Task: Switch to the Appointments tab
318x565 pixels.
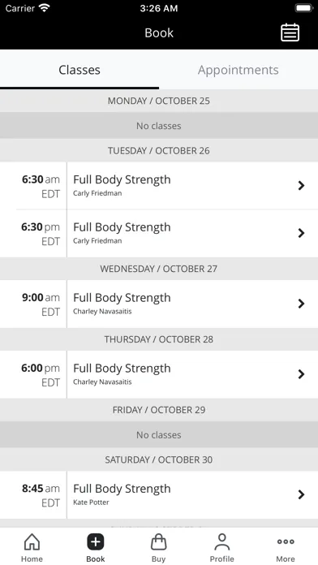Action: (x=238, y=70)
